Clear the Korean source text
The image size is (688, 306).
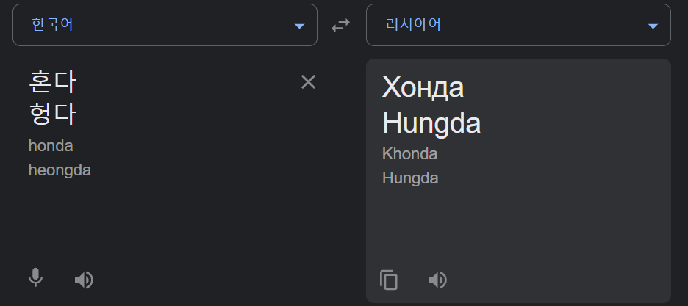pyautogui.click(x=308, y=82)
